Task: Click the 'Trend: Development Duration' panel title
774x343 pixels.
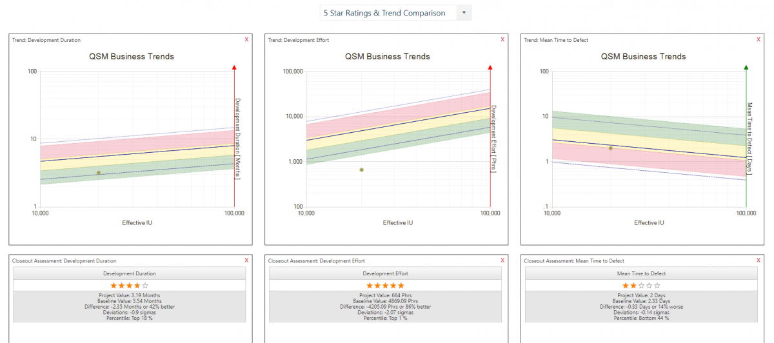Action: (46, 40)
